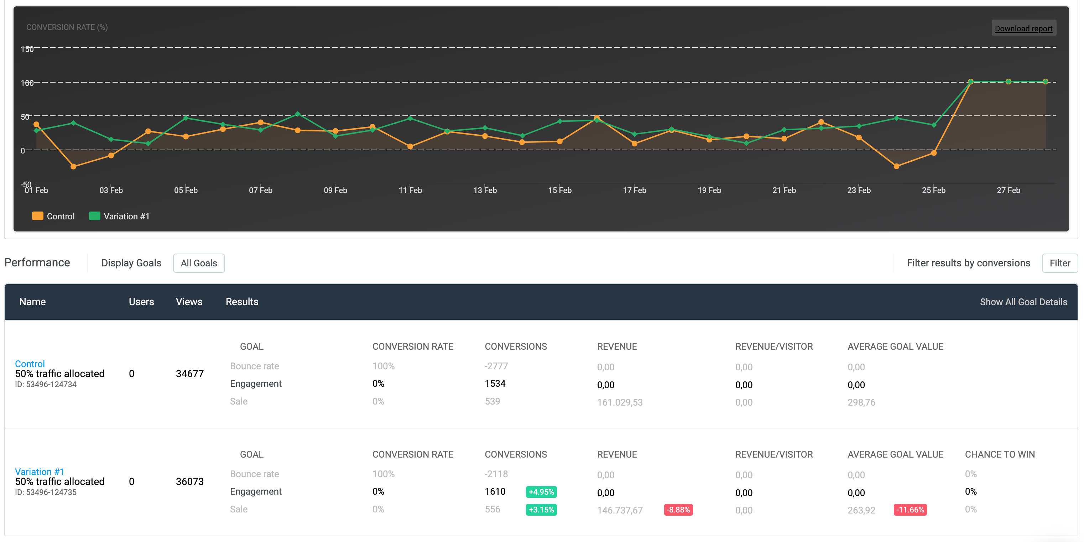This screenshot has width=1084, height=542.
Task: Open the All Goals dropdown
Action: click(x=199, y=263)
